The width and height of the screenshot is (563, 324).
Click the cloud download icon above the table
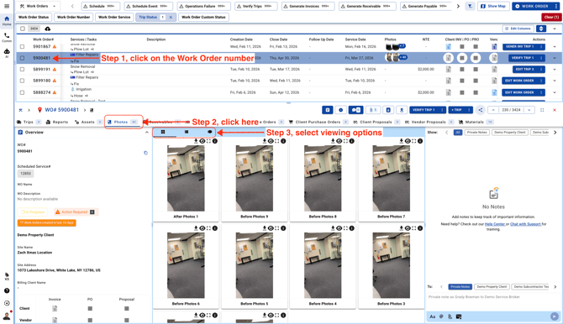[x=47, y=29]
